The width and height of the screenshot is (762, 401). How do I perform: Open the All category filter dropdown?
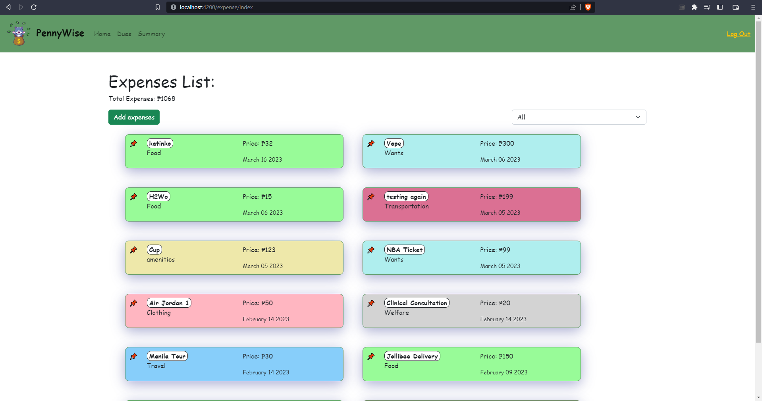tap(578, 117)
